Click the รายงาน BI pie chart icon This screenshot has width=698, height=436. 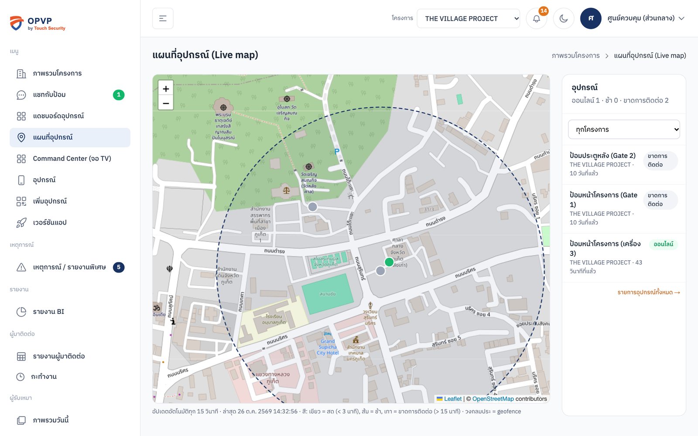click(21, 312)
